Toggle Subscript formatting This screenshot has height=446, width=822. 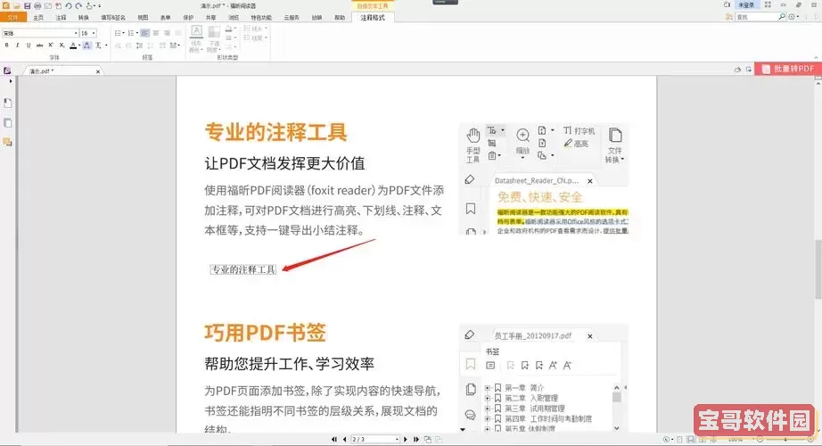[x=62, y=45]
